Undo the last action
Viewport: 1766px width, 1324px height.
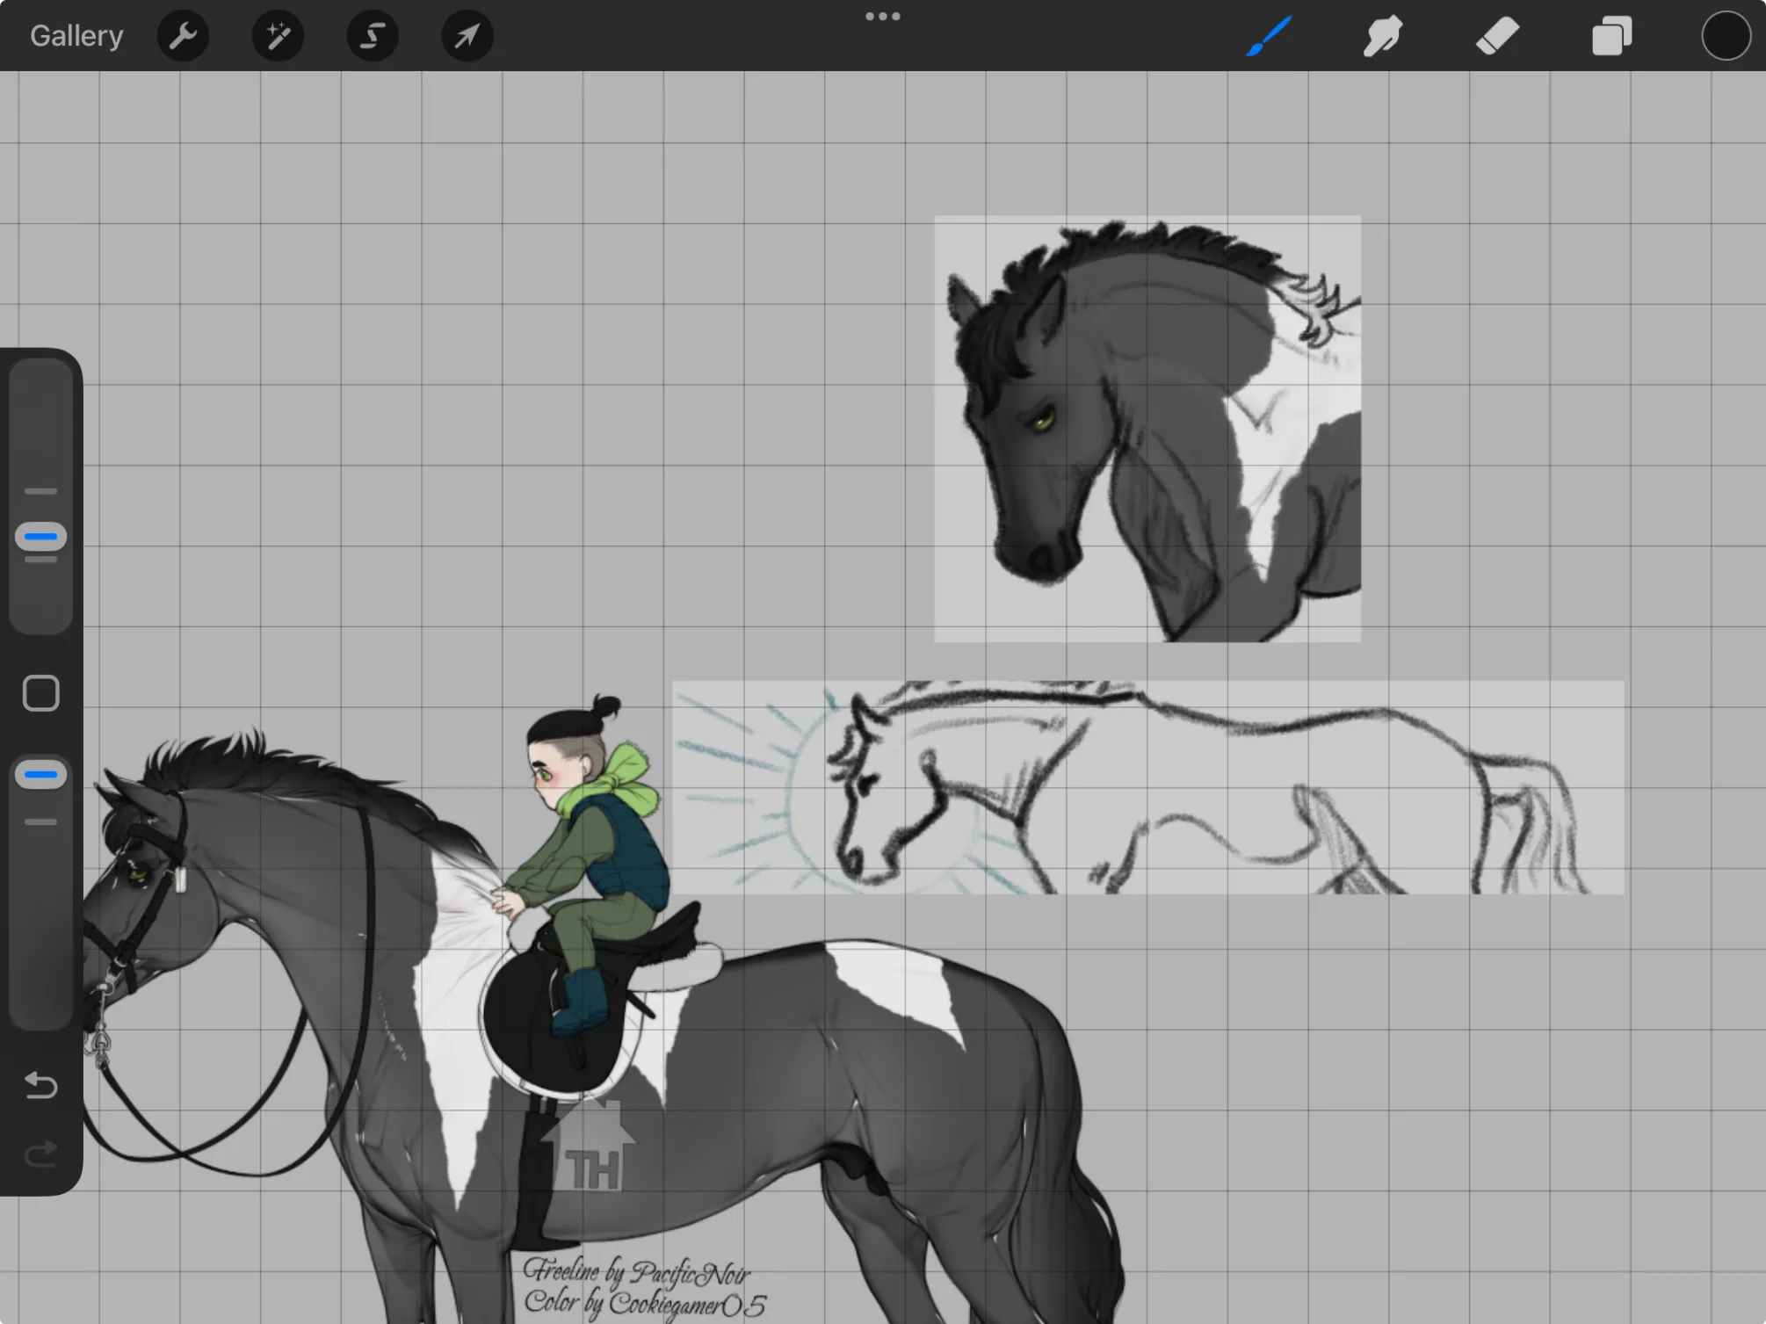[40, 1085]
